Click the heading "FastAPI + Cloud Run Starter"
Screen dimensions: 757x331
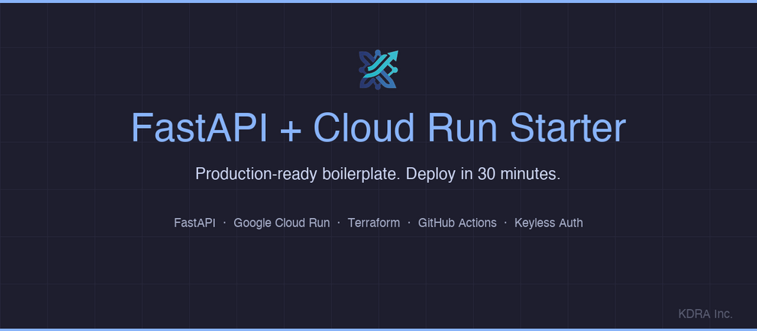(378, 127)
